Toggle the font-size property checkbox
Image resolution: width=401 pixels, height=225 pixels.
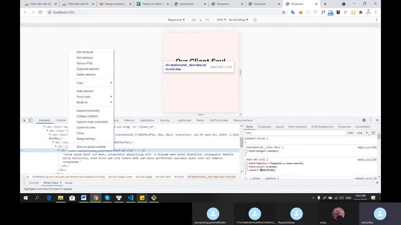pyautogui.click(x=246, y=167)
